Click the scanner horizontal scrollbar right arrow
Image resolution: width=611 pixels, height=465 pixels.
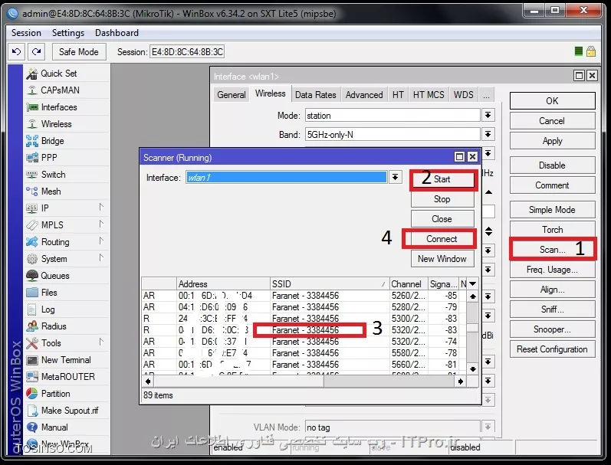pos(461,381)
